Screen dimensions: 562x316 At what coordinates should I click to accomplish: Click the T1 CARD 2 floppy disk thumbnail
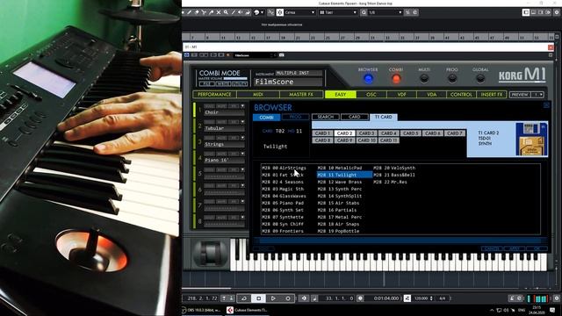[531, 139]
